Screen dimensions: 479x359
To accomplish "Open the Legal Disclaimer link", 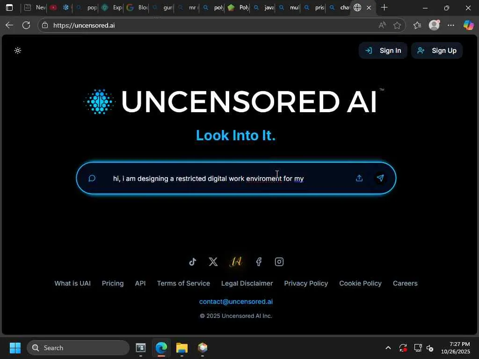I will coord(247,283).
